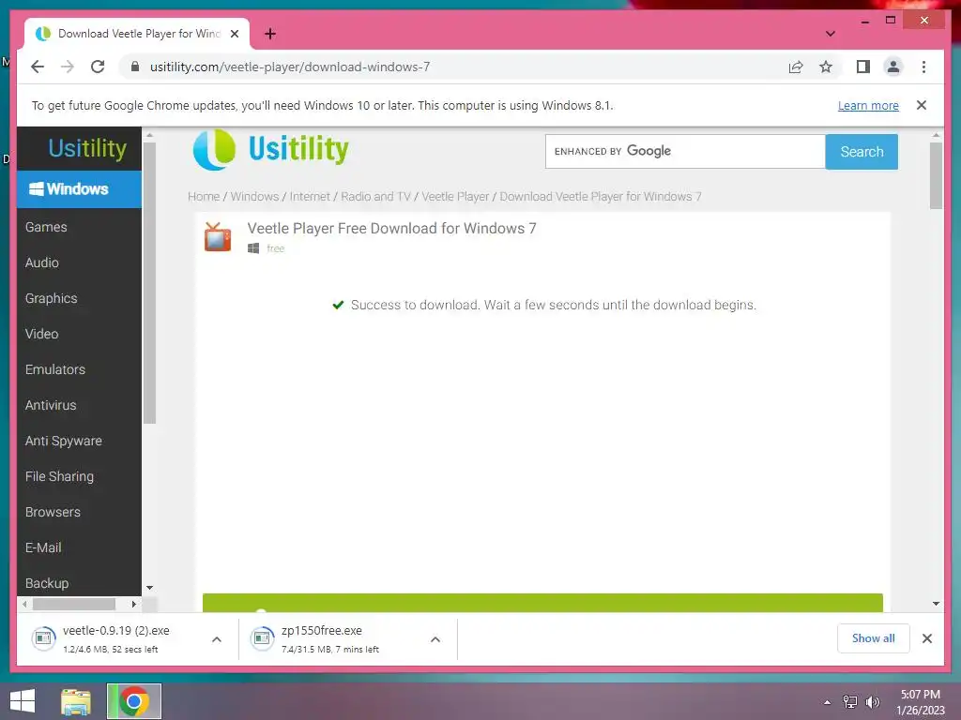Go to Internet breadcrumb link

(310, 197)
